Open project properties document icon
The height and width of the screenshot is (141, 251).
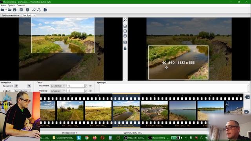point(21,10)
